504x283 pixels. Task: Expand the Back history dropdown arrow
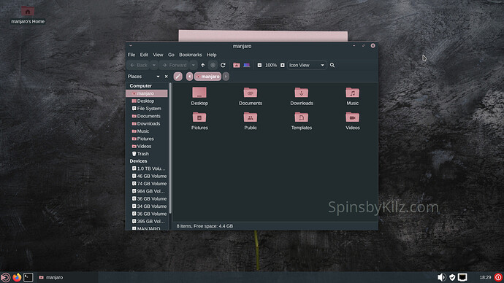click(x=154, y=65)
